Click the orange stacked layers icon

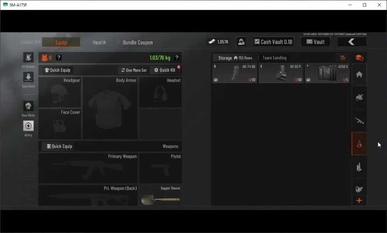tap(359, 58)
